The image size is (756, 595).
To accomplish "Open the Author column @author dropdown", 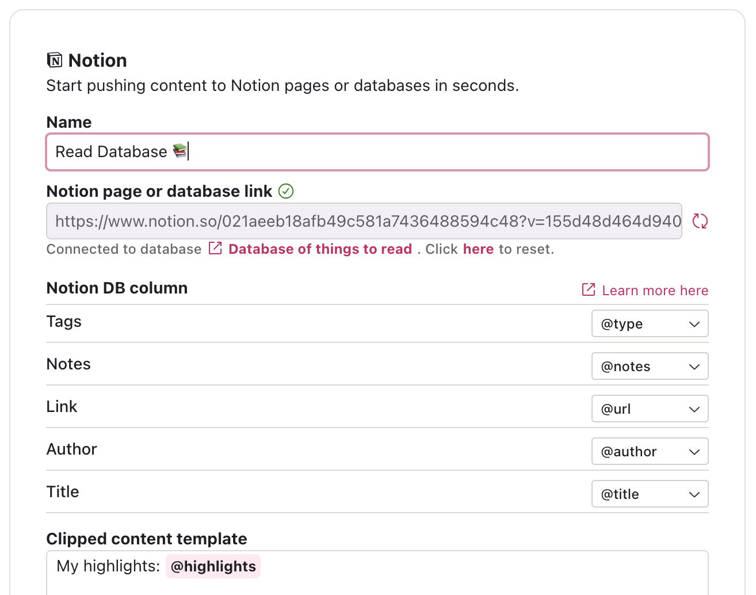I will click(x=650, y=451).
